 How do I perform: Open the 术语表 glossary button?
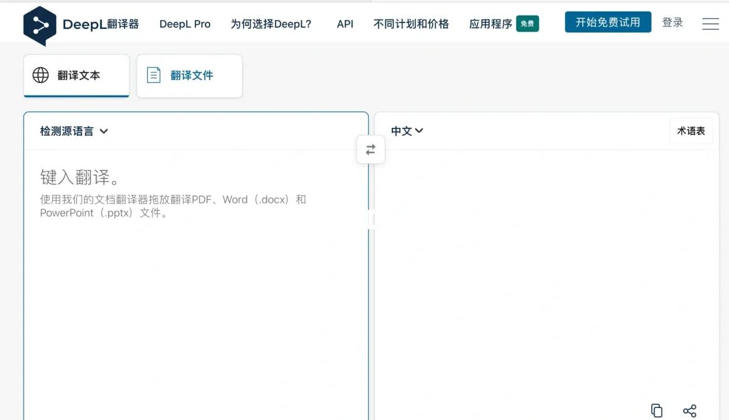tap(691, 131)
